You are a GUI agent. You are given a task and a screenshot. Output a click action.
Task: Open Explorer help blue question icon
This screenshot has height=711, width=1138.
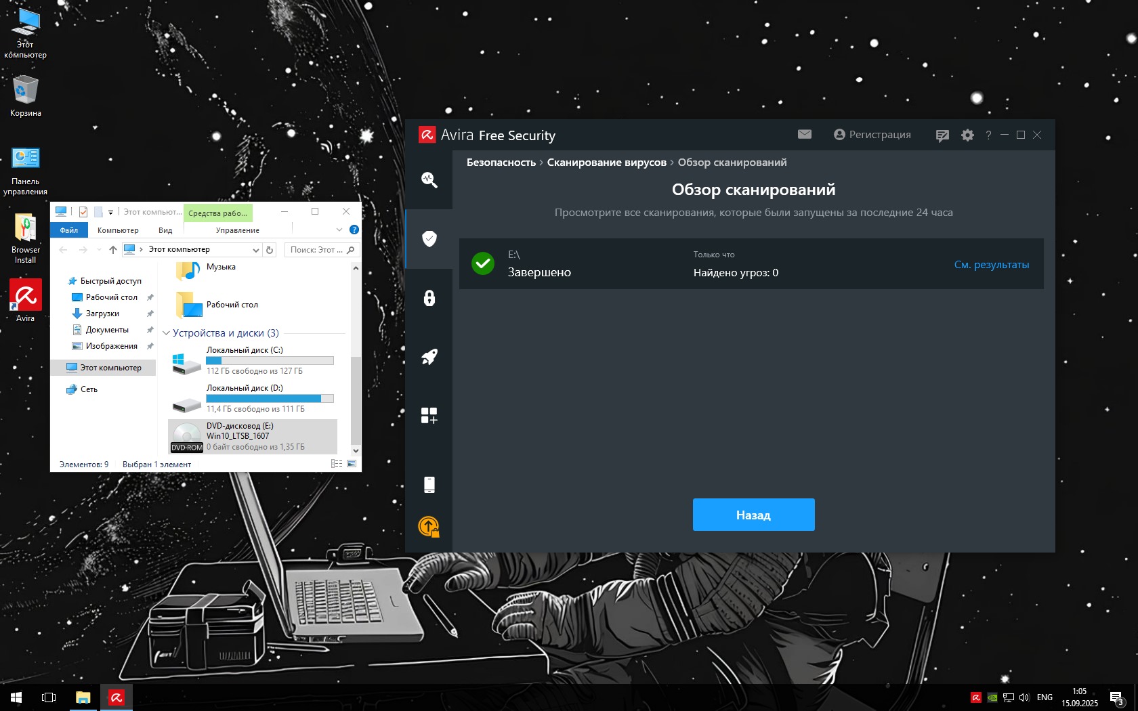pyautogui.click(x=354, y=230)
